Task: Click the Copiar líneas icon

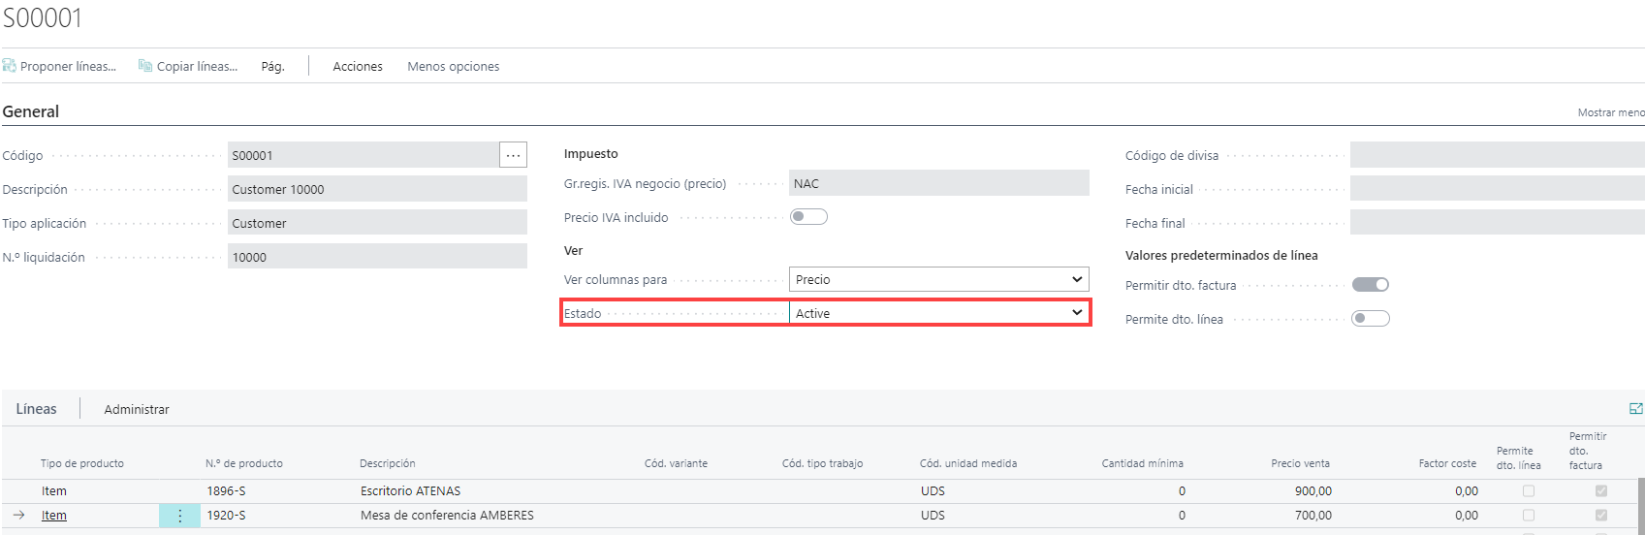Action: coord(145,66)
